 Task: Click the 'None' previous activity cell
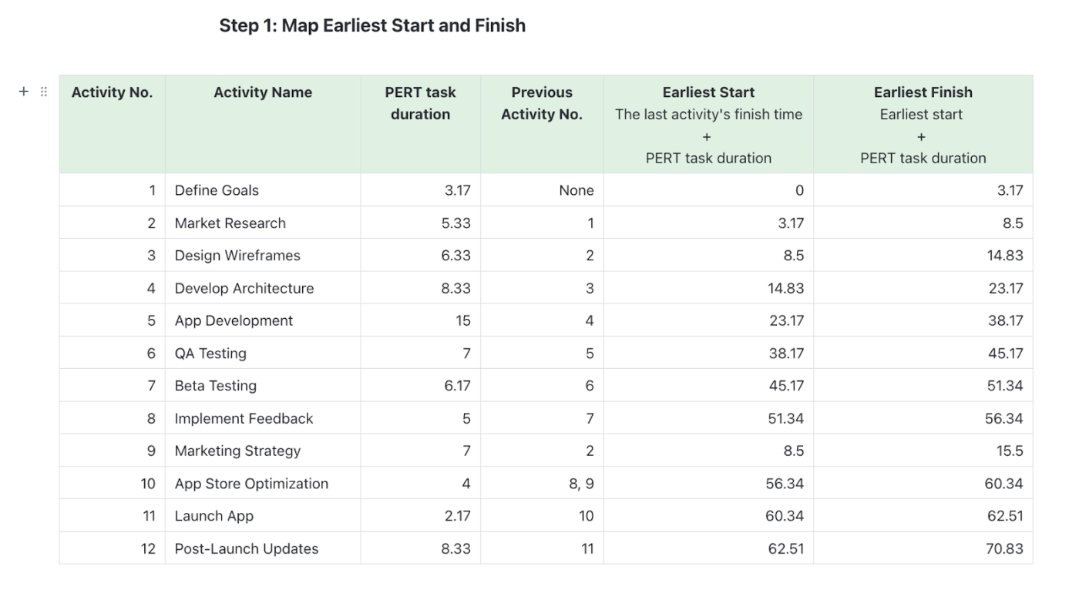pos(542,190)
